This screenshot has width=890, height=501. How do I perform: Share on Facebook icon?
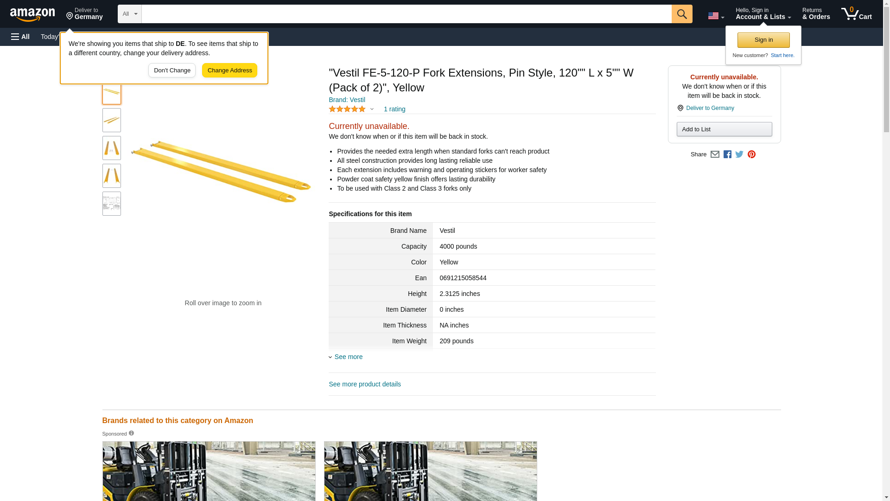pos(727,154)
